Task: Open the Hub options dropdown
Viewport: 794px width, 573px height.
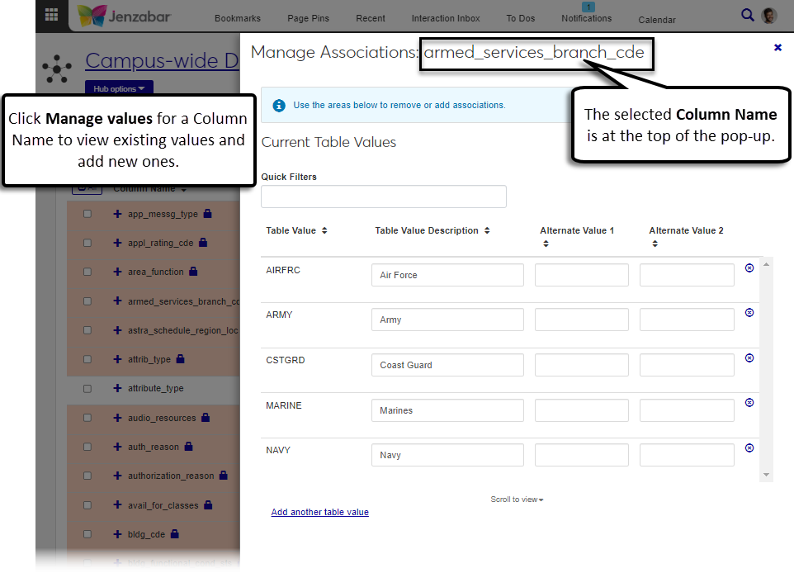Action: click(x=119, y=88)
